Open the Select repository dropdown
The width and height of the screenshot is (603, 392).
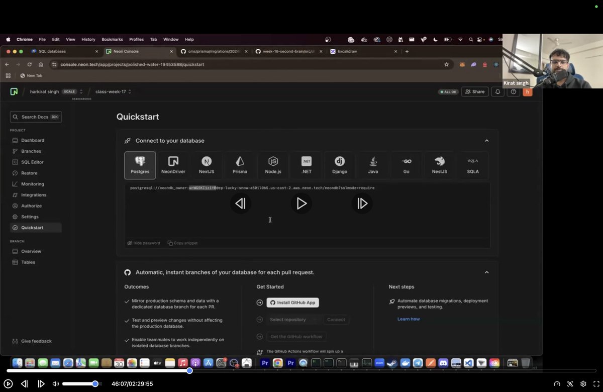pyautogui.click(x=293, y=320)
